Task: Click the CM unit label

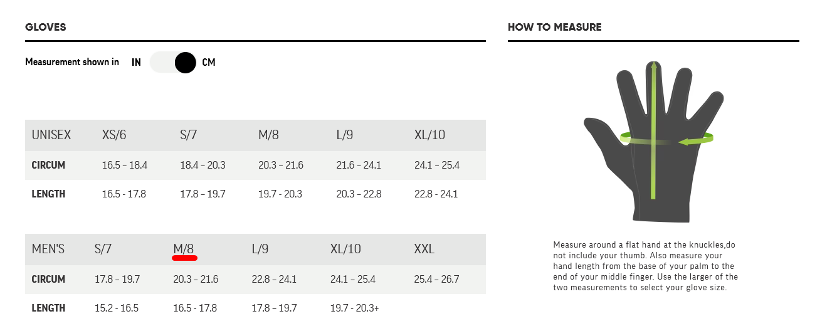Action: tap(209, 63)
